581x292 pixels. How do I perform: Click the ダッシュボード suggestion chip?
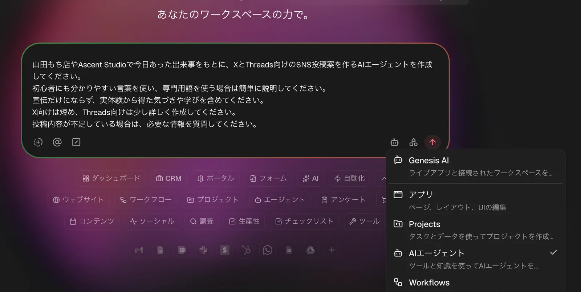coord(111,178)
